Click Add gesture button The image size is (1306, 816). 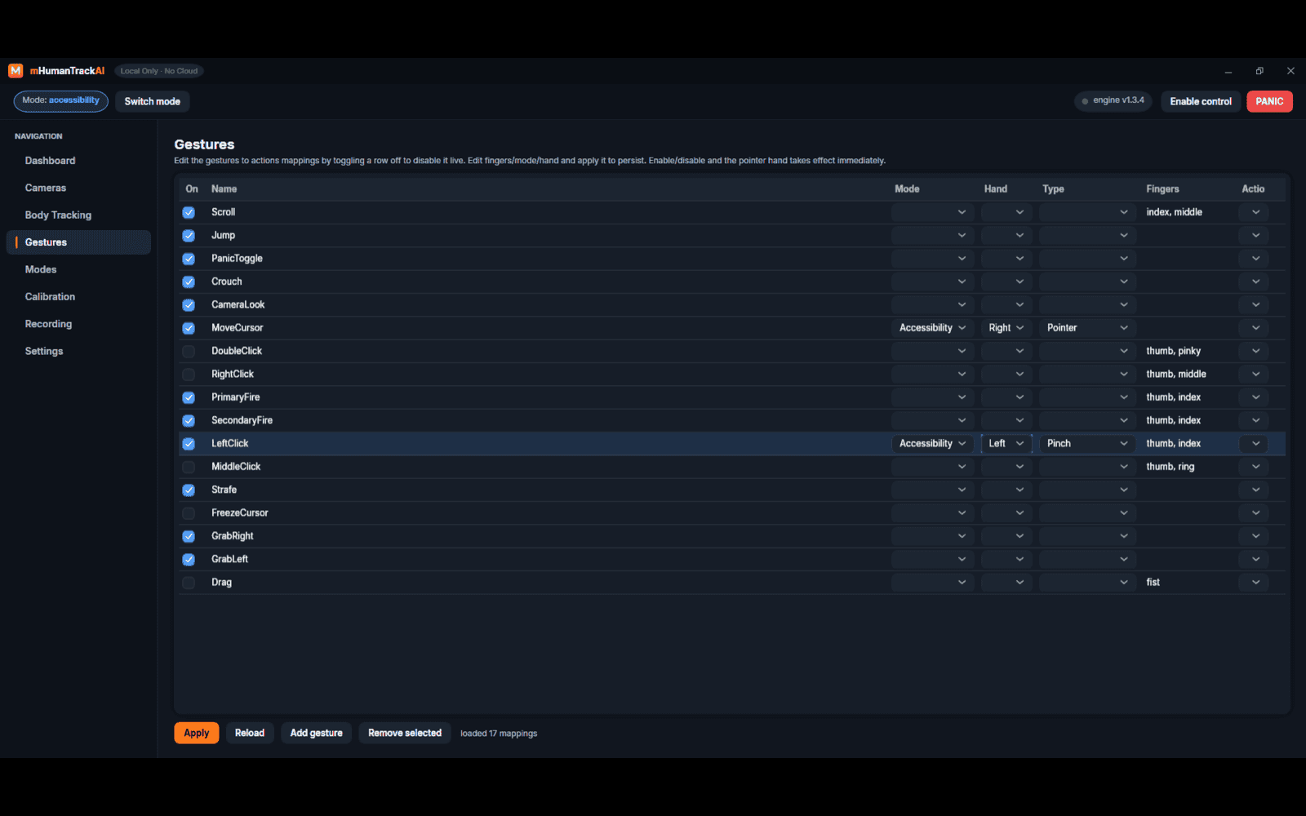[x=317, y=733]
